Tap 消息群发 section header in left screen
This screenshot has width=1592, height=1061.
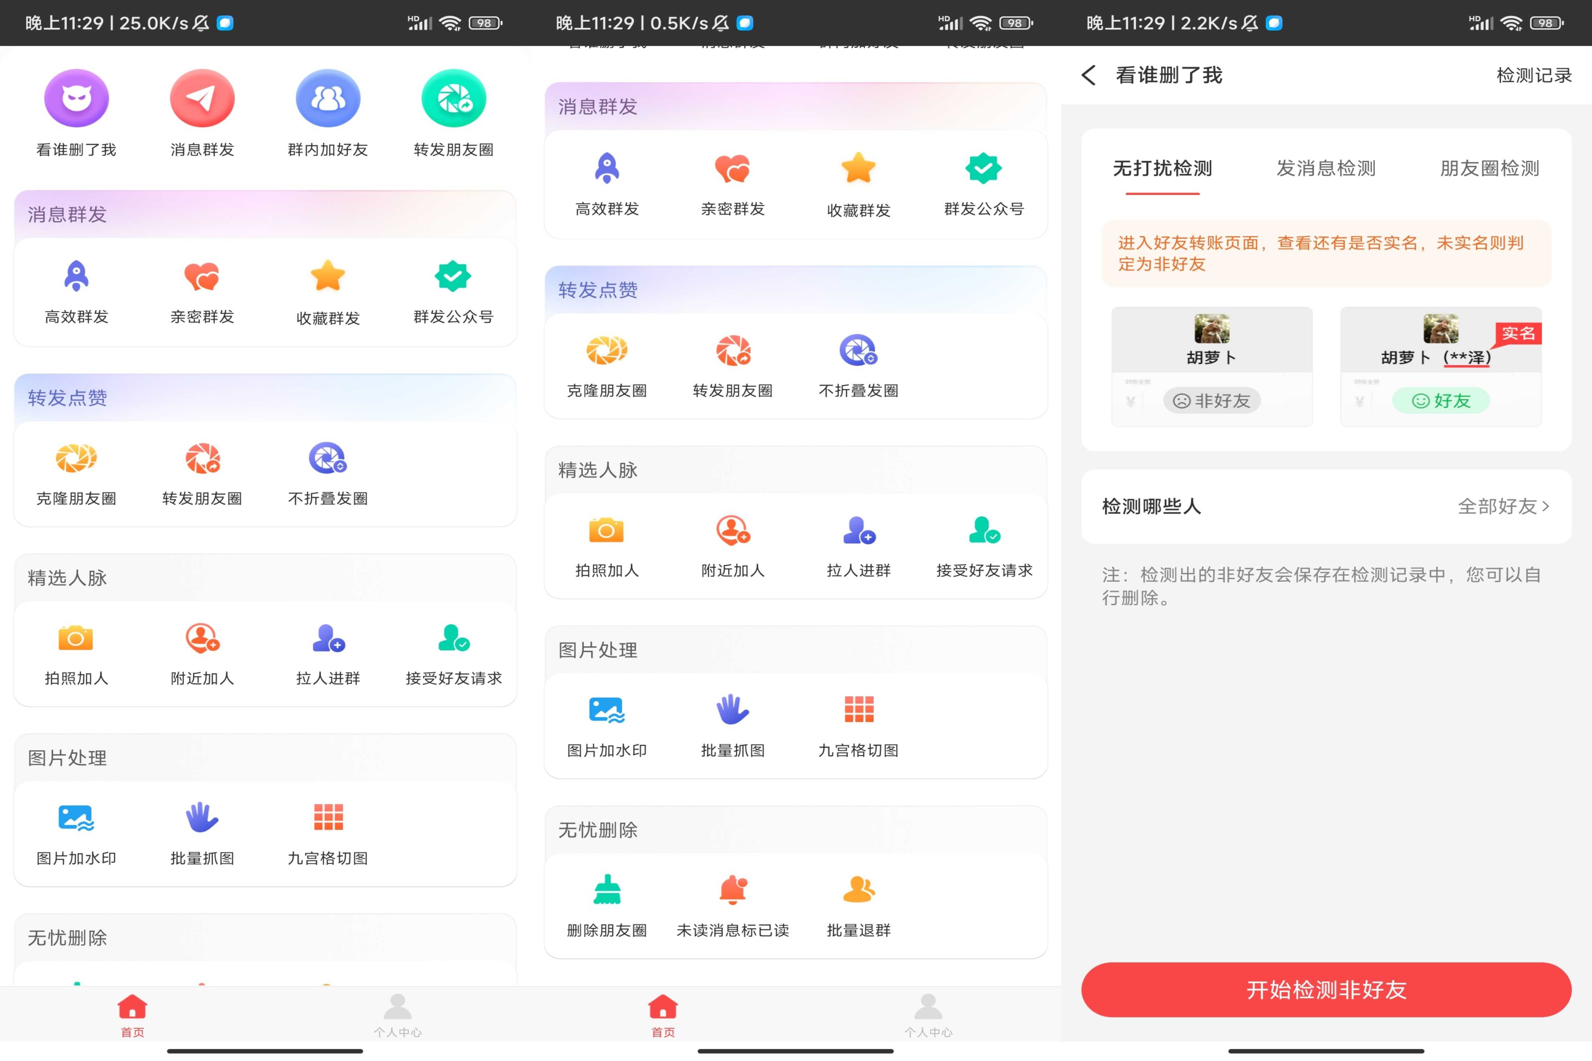pyautogui.click(x=68, y=215)
